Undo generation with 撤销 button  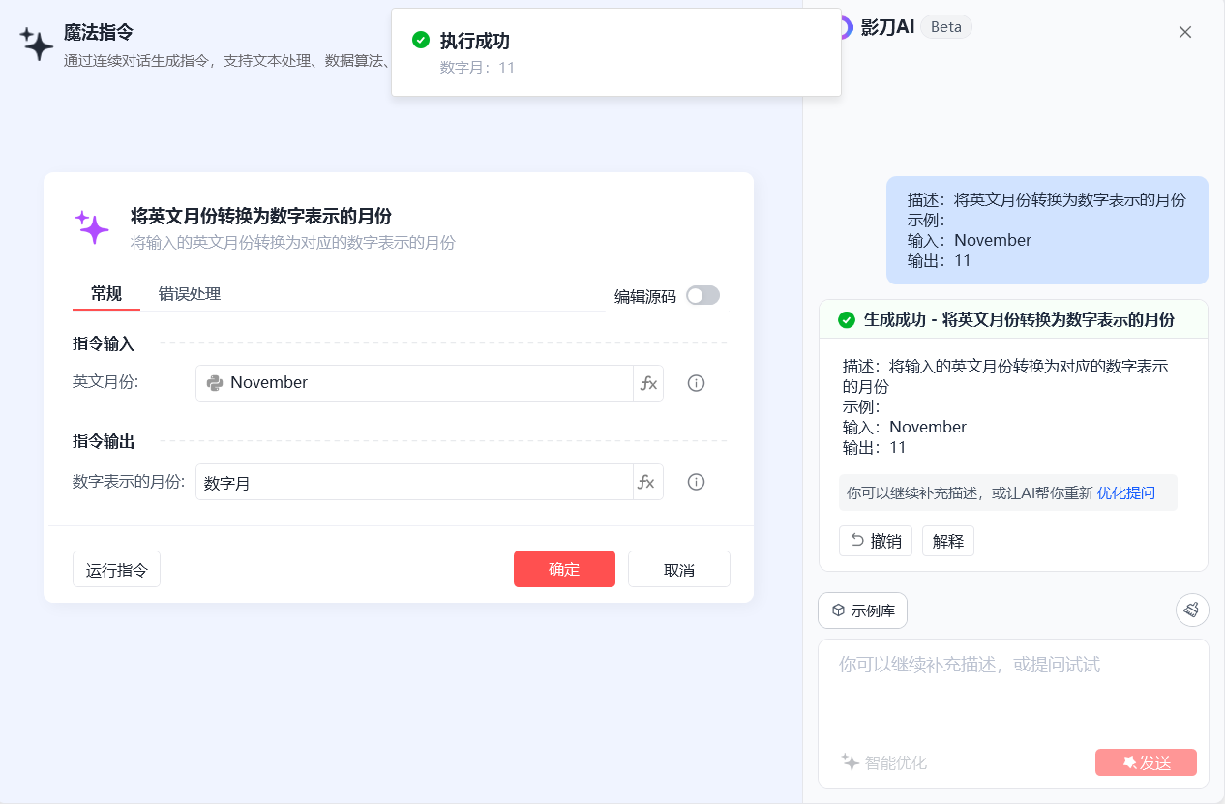click(875, 541)
